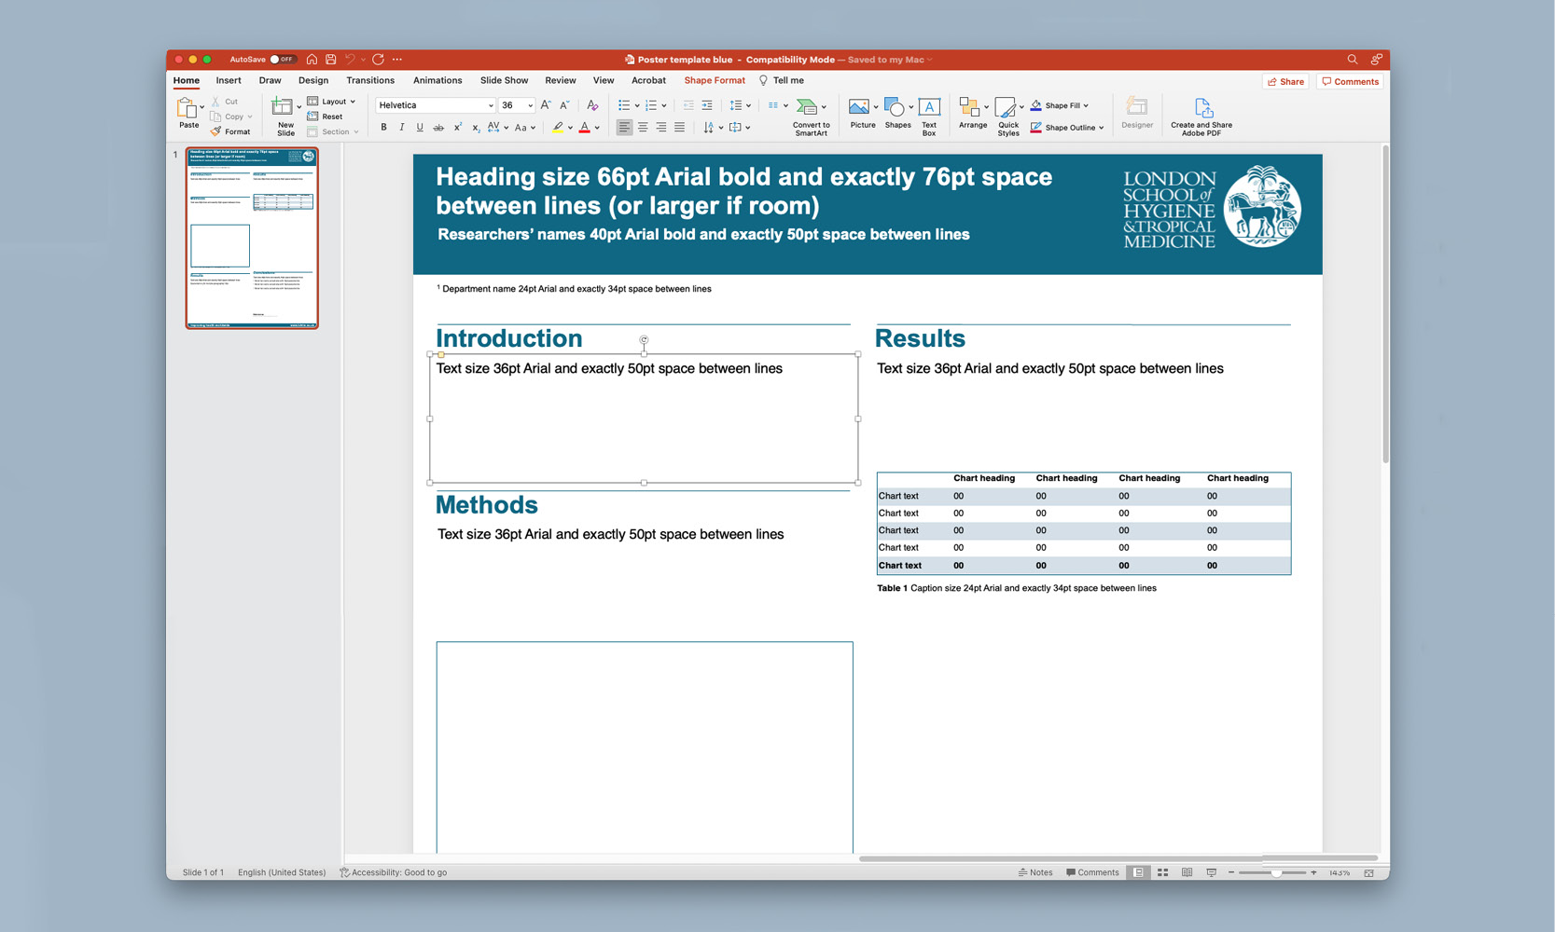Open the Comments panel
Viewport: 1555px width, 932px height.
pos(1350,81)
